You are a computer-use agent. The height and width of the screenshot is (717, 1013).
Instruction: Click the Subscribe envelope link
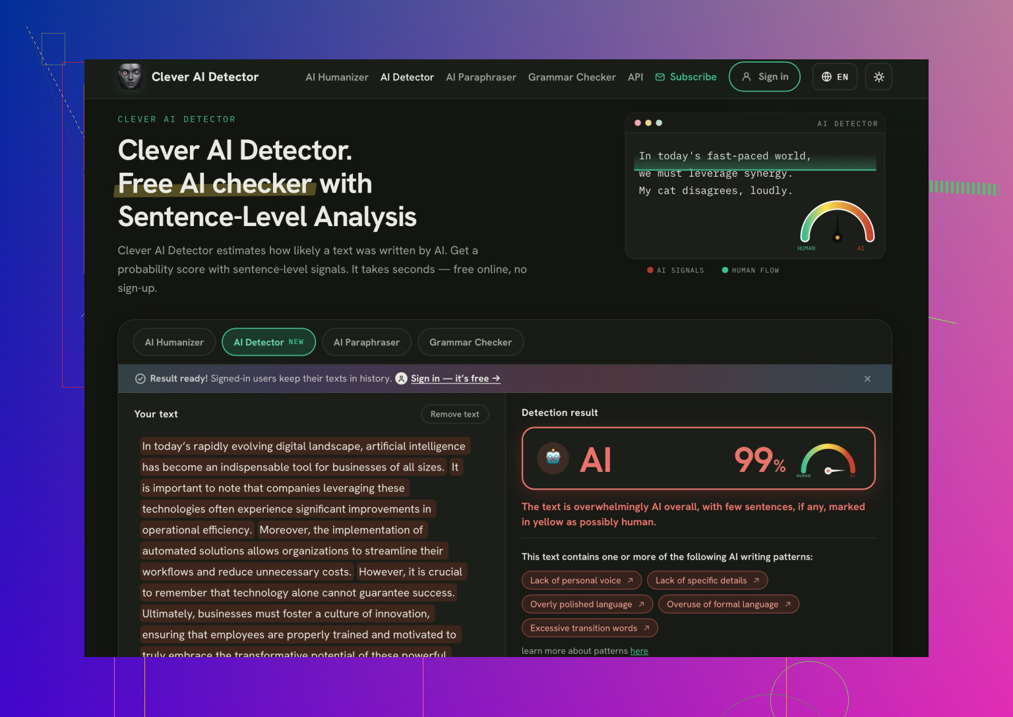point(686,77)
